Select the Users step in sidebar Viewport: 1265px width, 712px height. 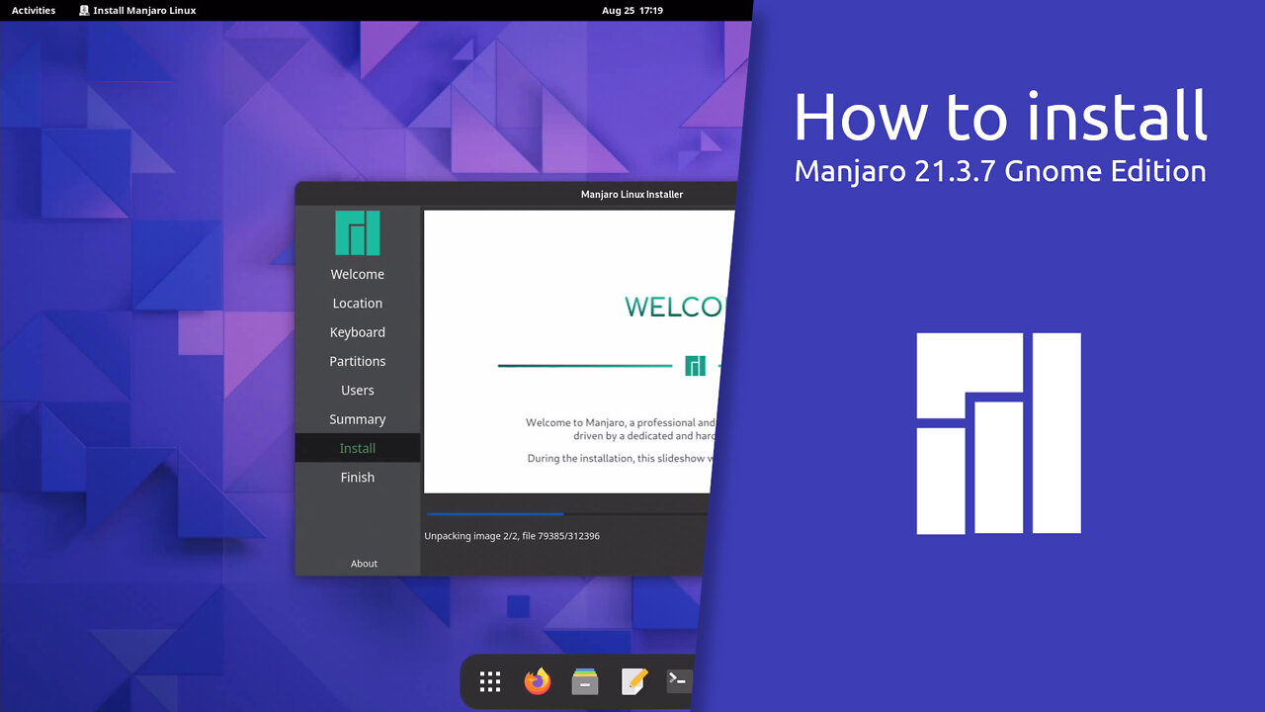coord(358,390)
